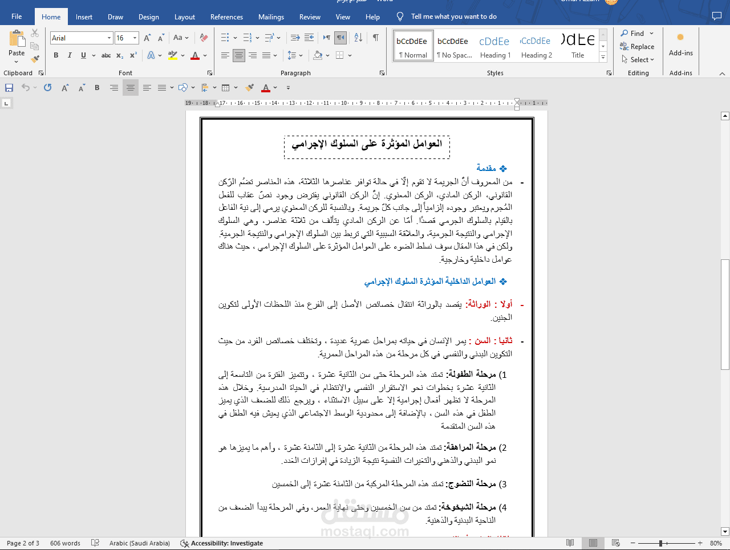Open Font dialog launcher
Viewport: 730px width, 550px height.
coord(210,73)
